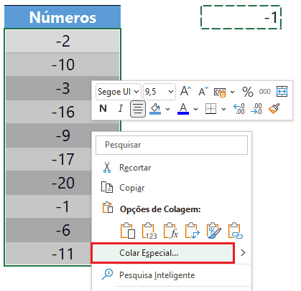Paste values only (123) option
301x291 pixels.
[149, 231]
